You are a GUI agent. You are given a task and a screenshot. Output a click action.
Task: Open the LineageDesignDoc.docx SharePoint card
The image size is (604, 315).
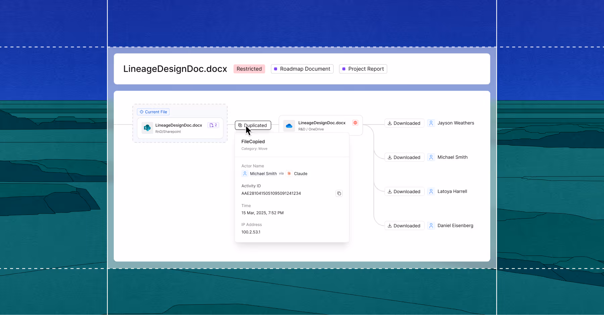click(x=180, y=128)
